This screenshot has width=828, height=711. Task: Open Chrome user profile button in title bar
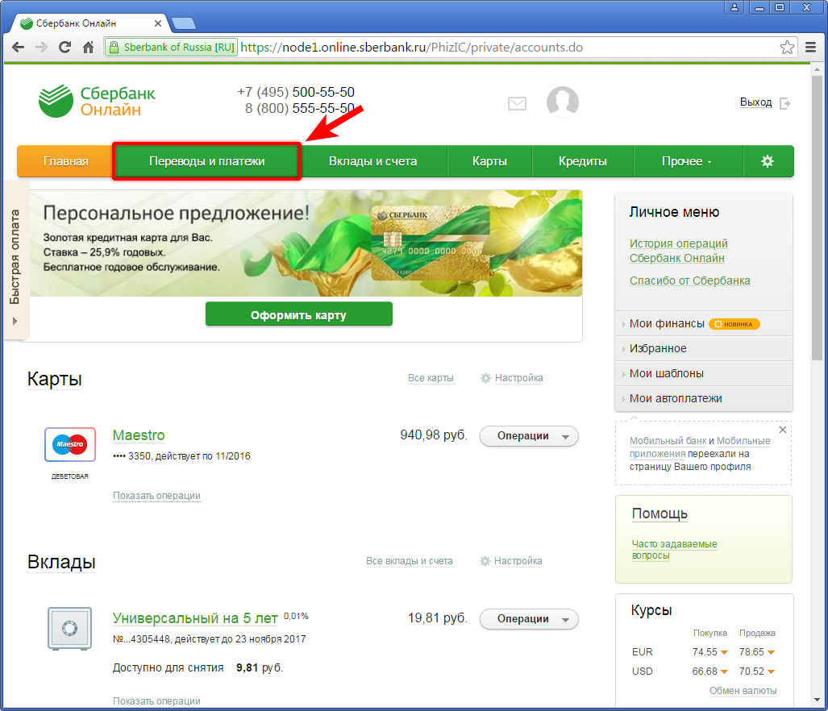click(734, 7)
